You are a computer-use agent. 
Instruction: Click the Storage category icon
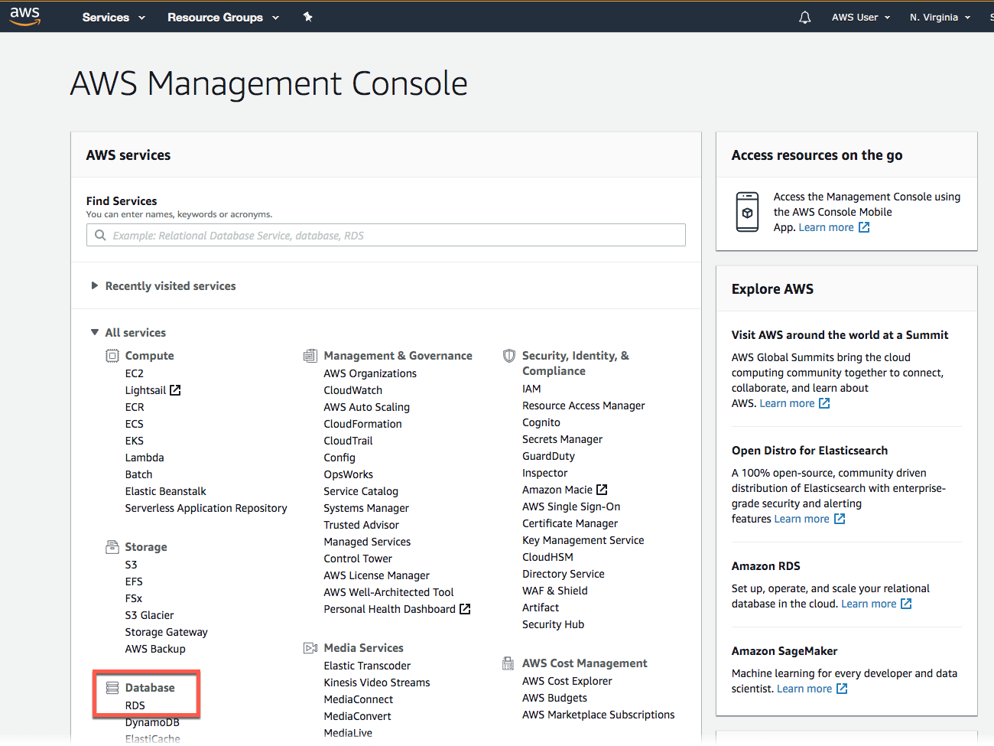(112, 547)
